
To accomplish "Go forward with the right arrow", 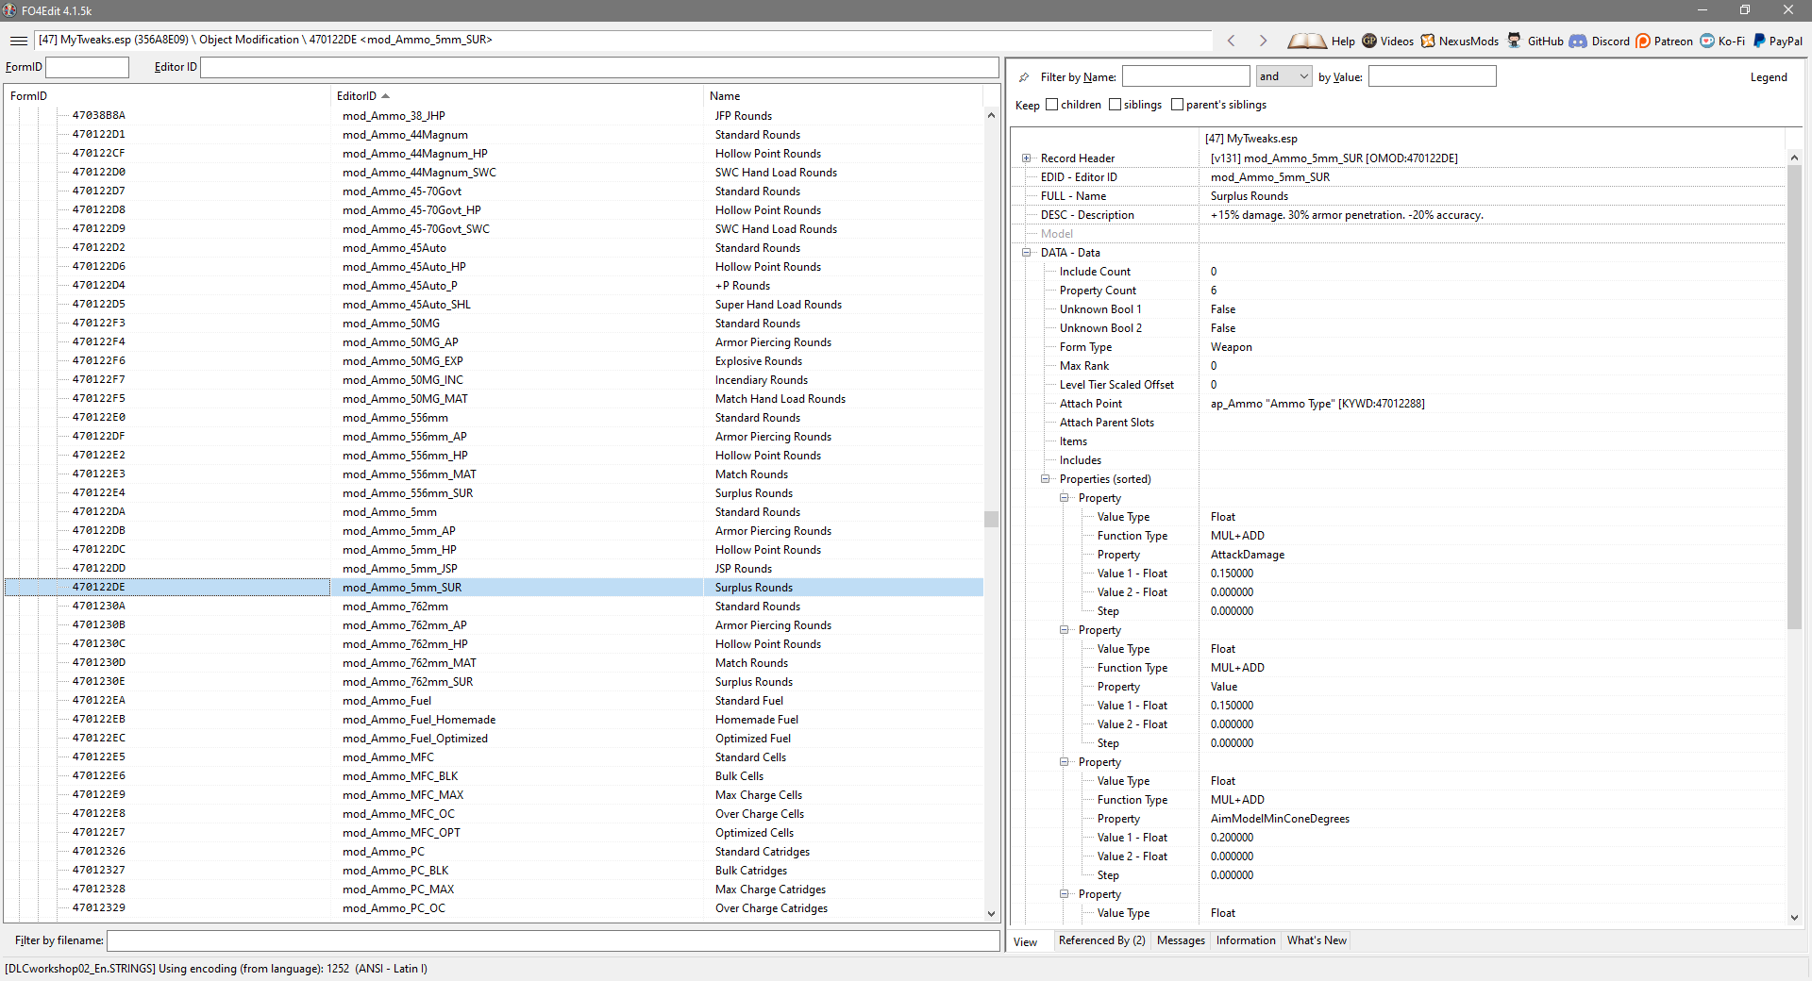I will (1263, 41).
